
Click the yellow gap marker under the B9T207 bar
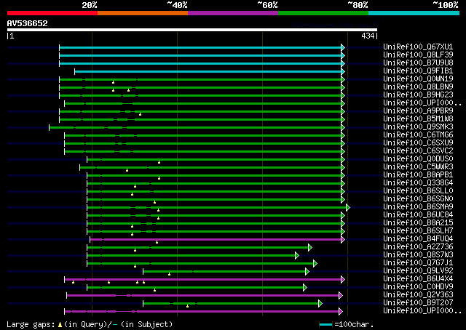(x=187, y=306)
